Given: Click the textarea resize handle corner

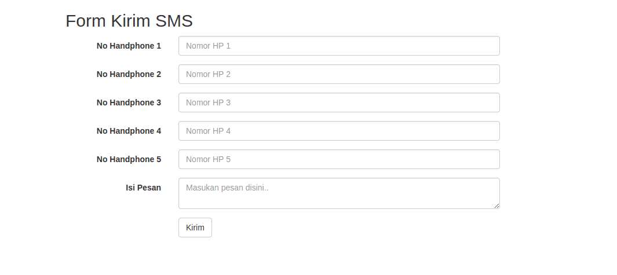Looking at the screenshot, I should (496, 206).
